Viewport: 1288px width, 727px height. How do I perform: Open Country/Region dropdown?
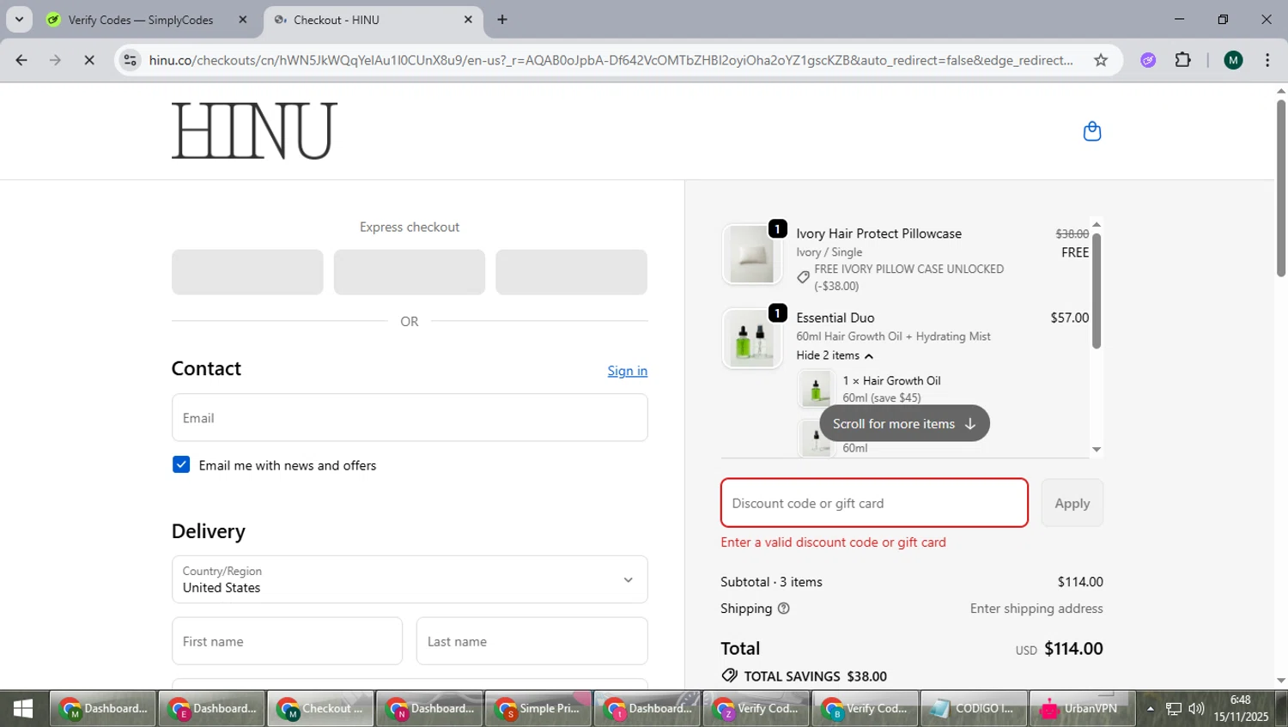pos(410,579)
